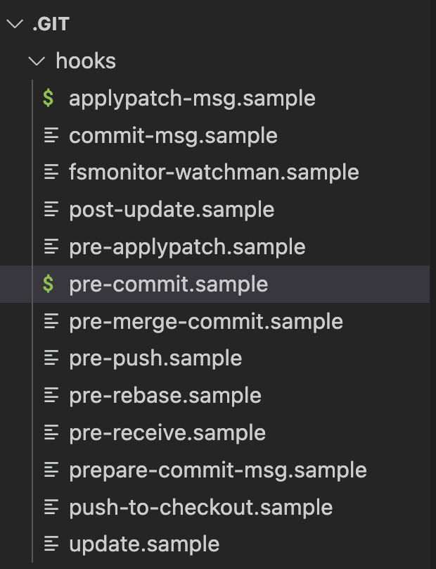Screen dimensions: 436x569
Task: Select the highlighted pre-commit.sample entry
Action: (169, 284)
